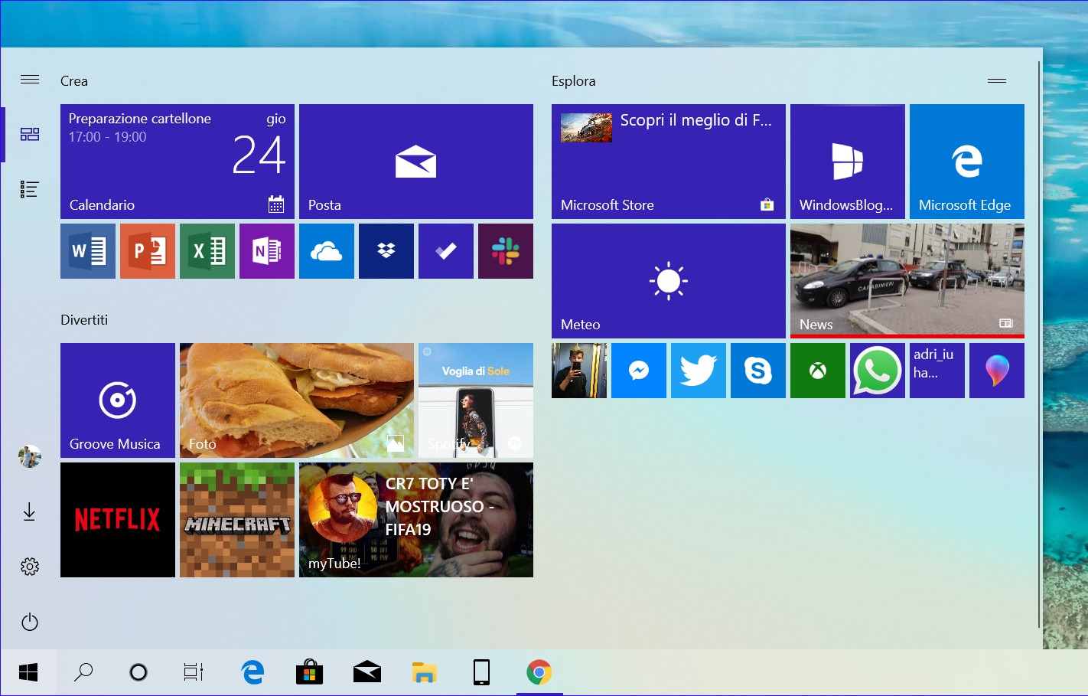
Task: Expand the Start hamburger menu
Action: click(30, 80)
